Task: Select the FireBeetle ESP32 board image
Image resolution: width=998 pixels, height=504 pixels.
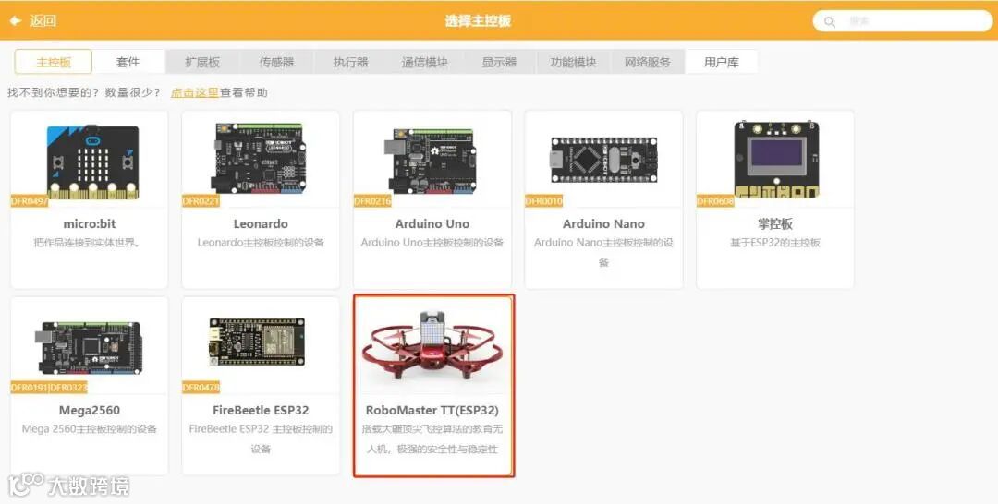Action: point(257,342)
